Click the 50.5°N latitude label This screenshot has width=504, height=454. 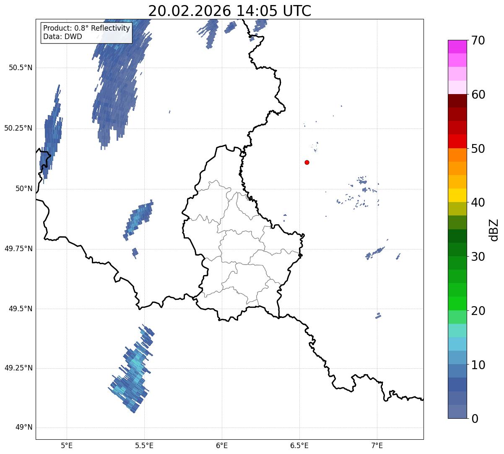pyautogui.click(x=21, y=68)
